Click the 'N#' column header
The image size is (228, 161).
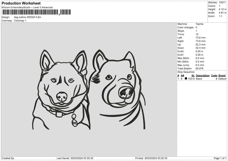tap(182, 76)
